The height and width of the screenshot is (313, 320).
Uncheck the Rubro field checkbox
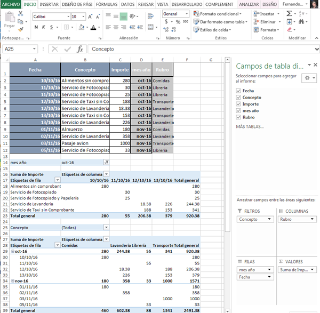[238, 117]
